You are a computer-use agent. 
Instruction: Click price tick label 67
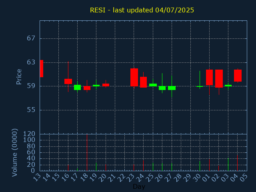(31, 38)
